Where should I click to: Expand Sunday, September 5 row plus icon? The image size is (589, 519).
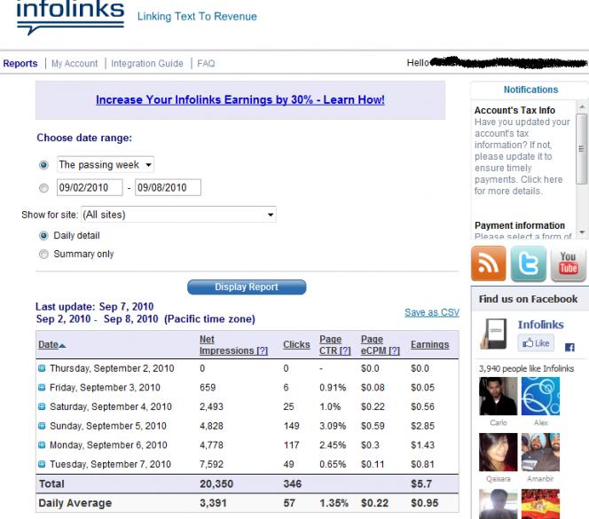pos(42,426)
